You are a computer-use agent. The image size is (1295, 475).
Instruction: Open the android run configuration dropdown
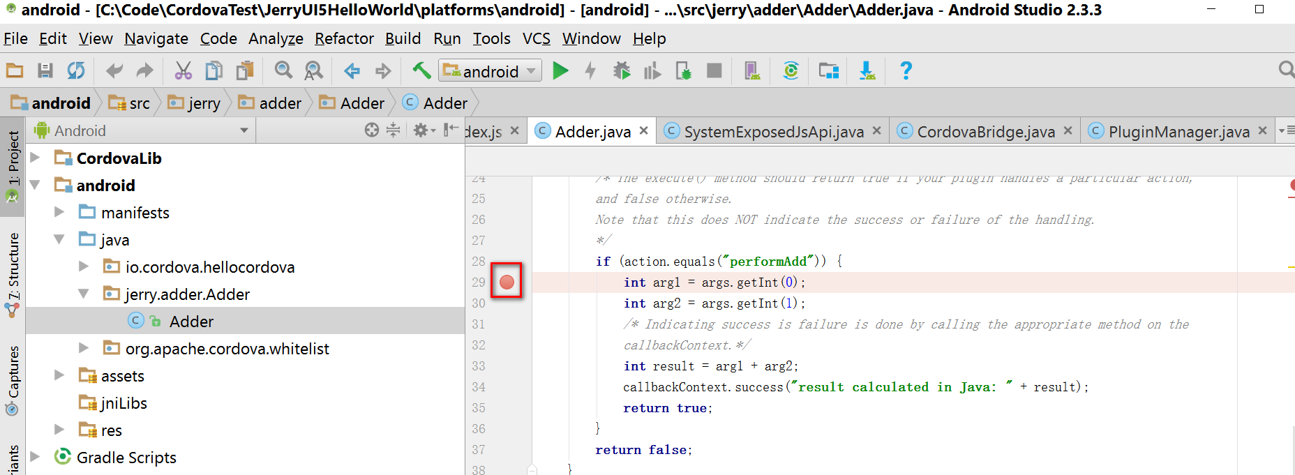(x=491, y=70)
